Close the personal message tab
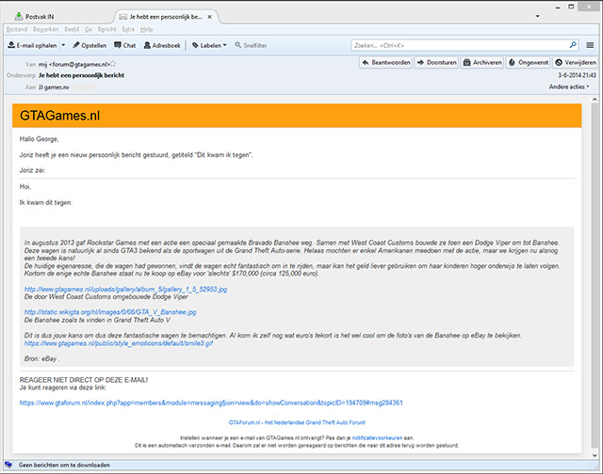 pos(209,17)
